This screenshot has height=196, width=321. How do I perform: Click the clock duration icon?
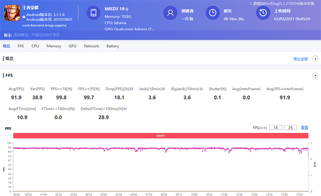[212, 13]
